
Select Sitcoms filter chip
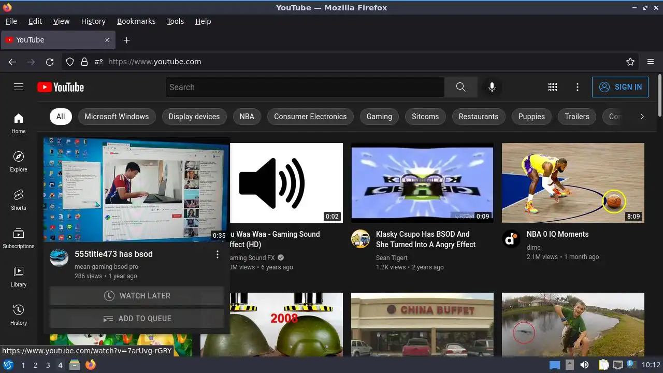[425, 117]
